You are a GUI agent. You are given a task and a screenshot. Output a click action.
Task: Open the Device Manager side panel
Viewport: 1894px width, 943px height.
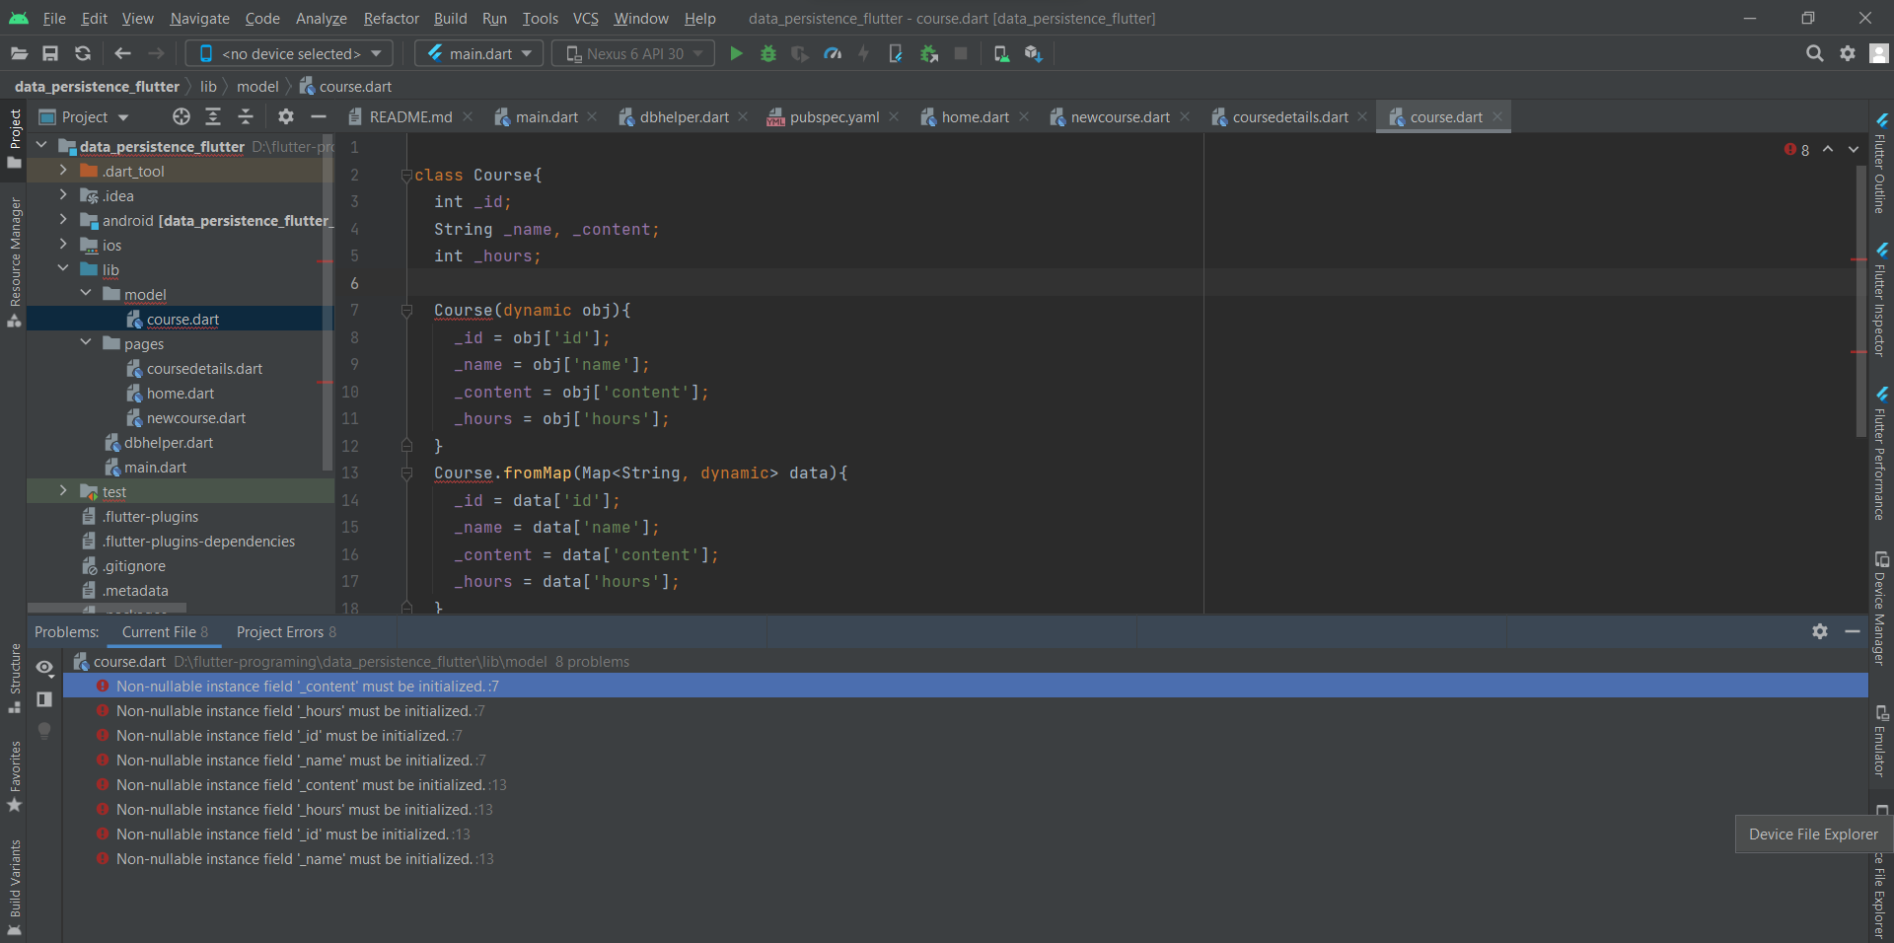tap(1880, 608)
